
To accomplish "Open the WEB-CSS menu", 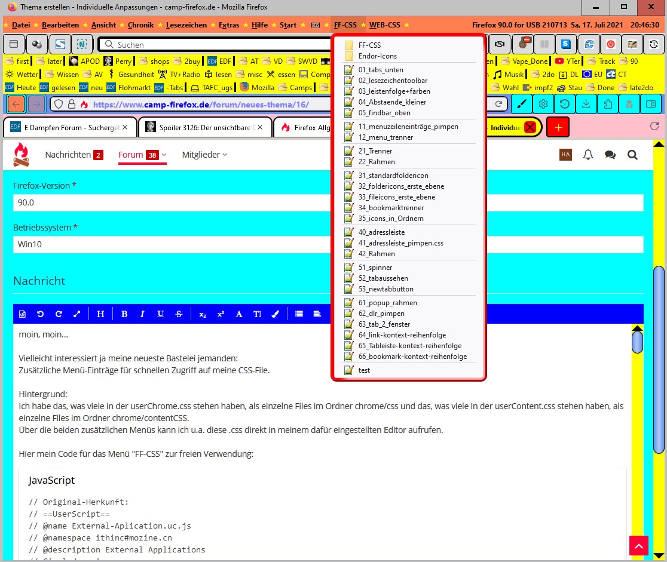I will (384, 24).
